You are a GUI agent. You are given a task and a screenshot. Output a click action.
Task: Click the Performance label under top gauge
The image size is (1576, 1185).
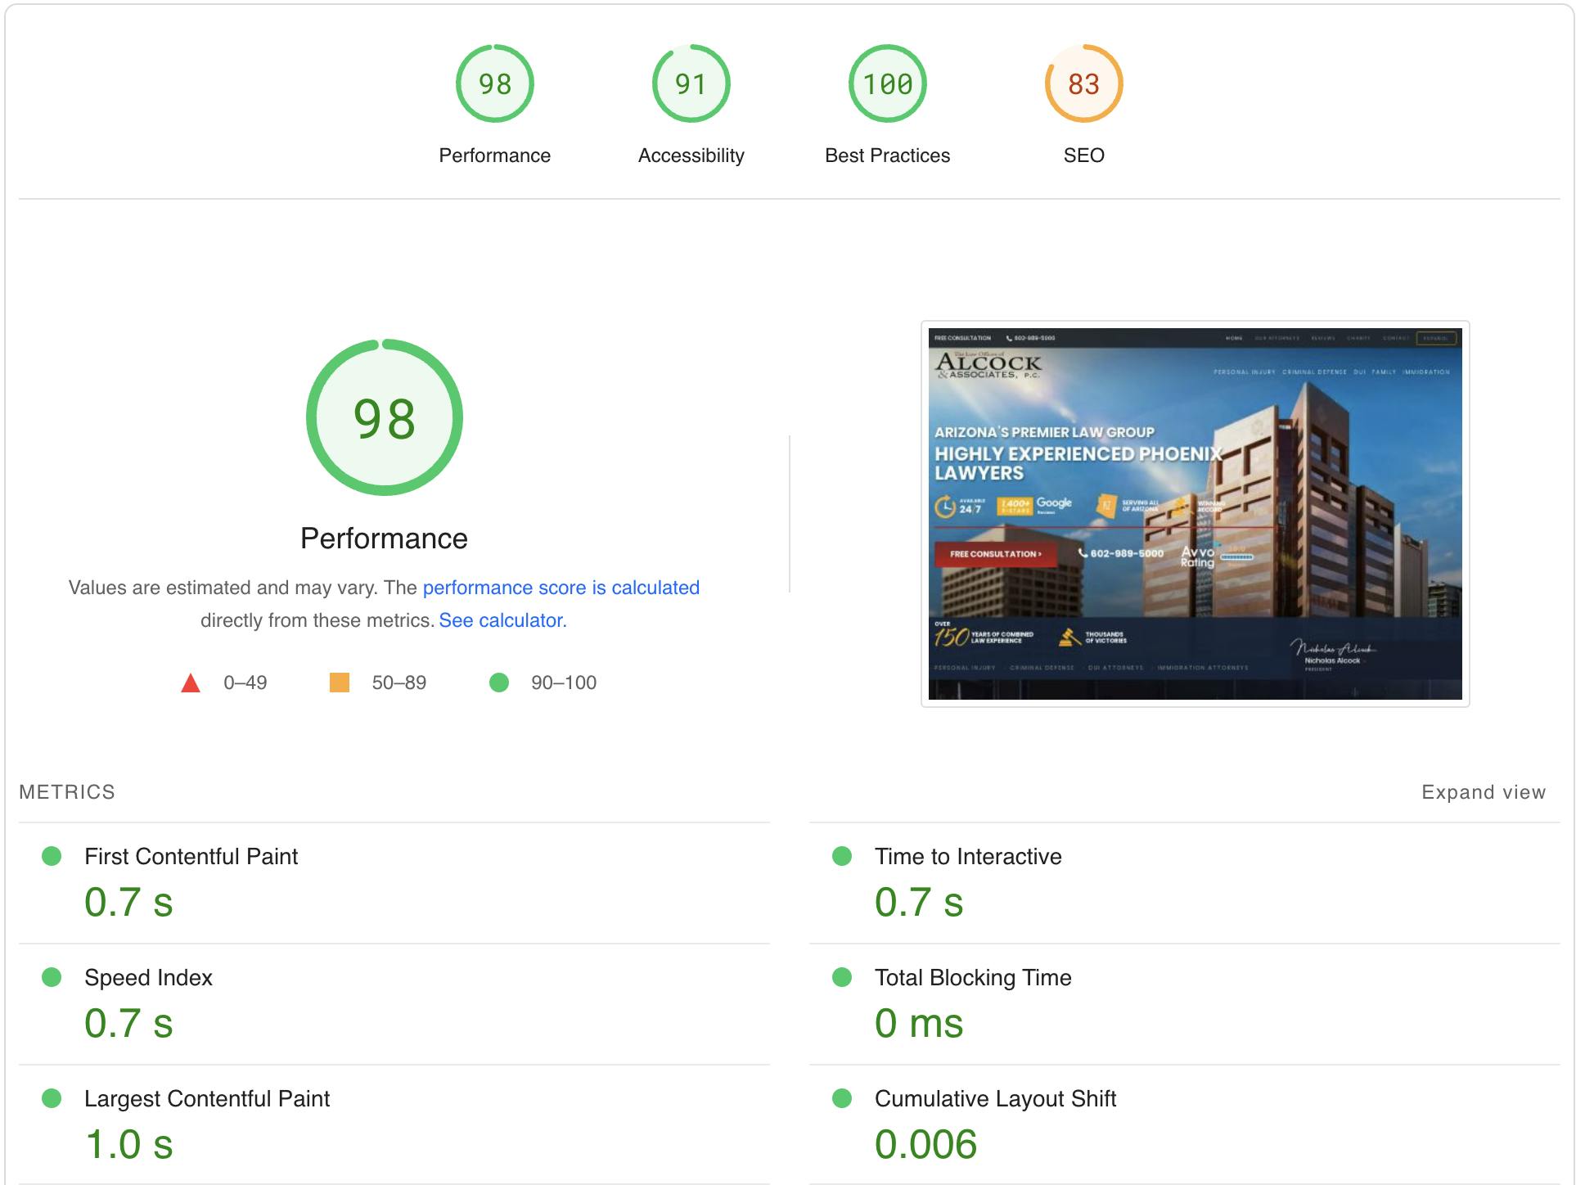click(x=494, y=155)
